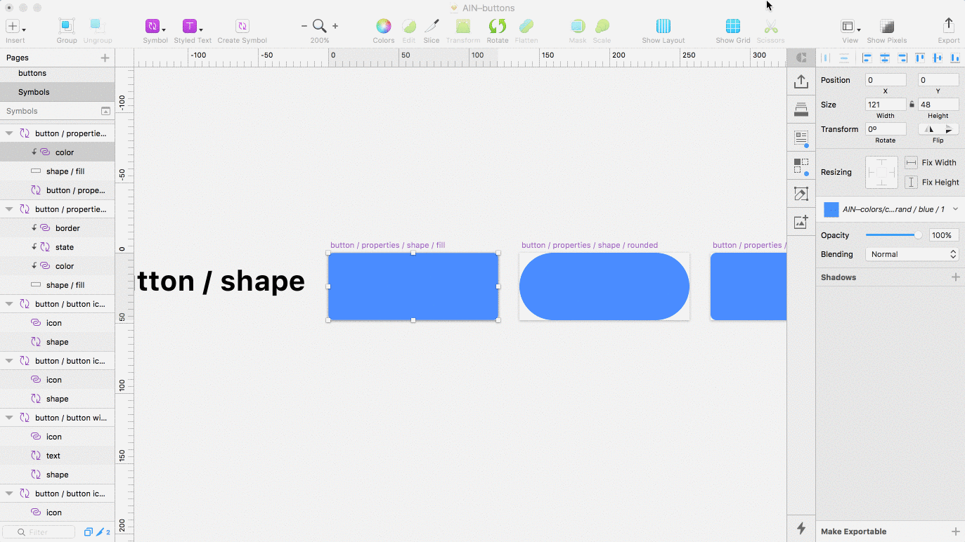Click the Ungroup toolbar icon
965x542 pixels.
point(98,27)
